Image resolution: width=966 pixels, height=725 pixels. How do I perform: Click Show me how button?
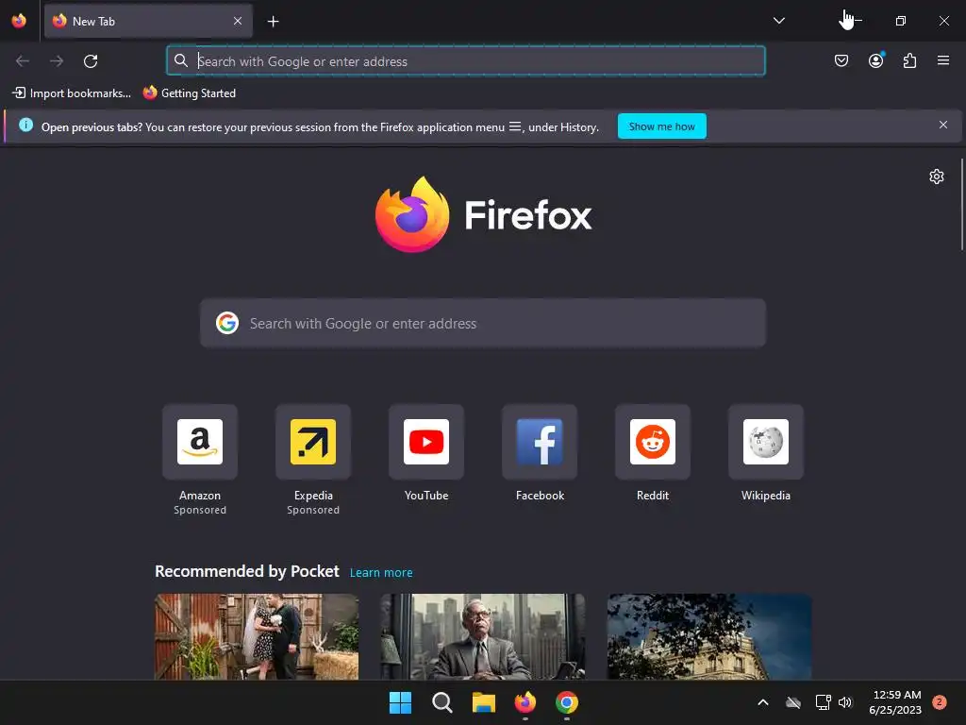tap(661, 126)
